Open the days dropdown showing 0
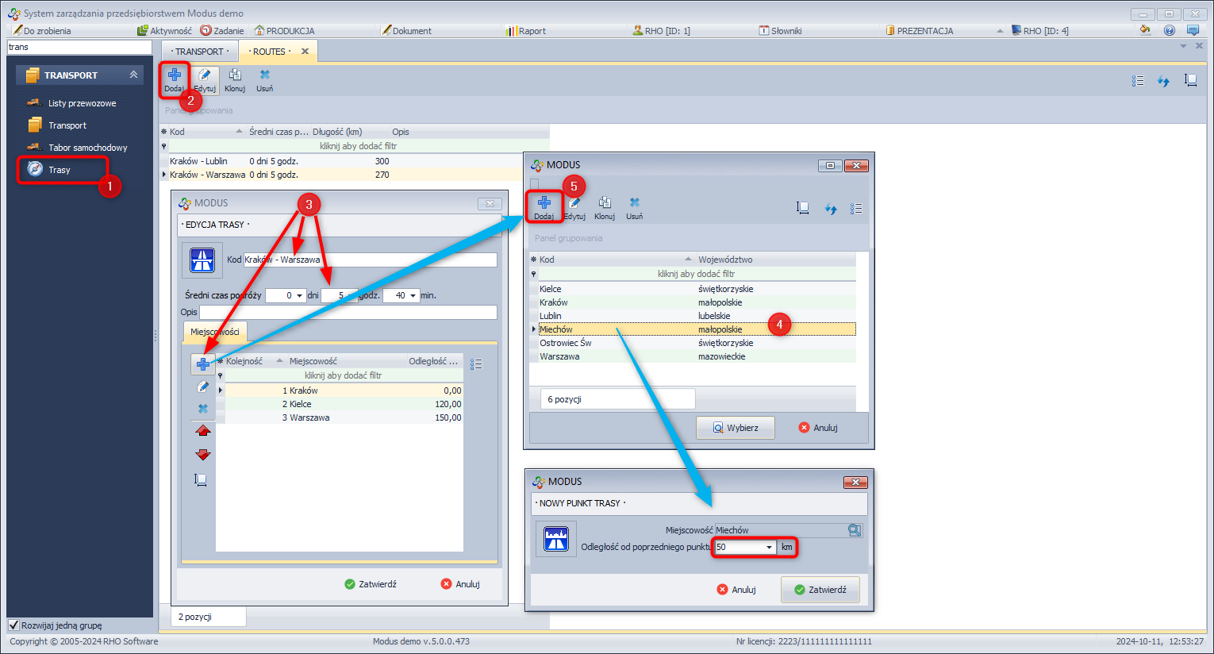1214x654 pixels. click(299, 296)
